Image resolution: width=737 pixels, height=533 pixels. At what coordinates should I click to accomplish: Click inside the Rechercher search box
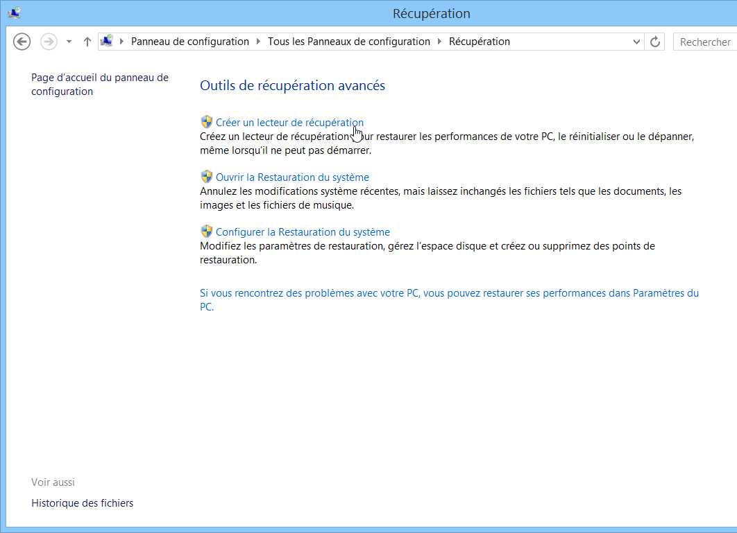(x=707, y=42)
